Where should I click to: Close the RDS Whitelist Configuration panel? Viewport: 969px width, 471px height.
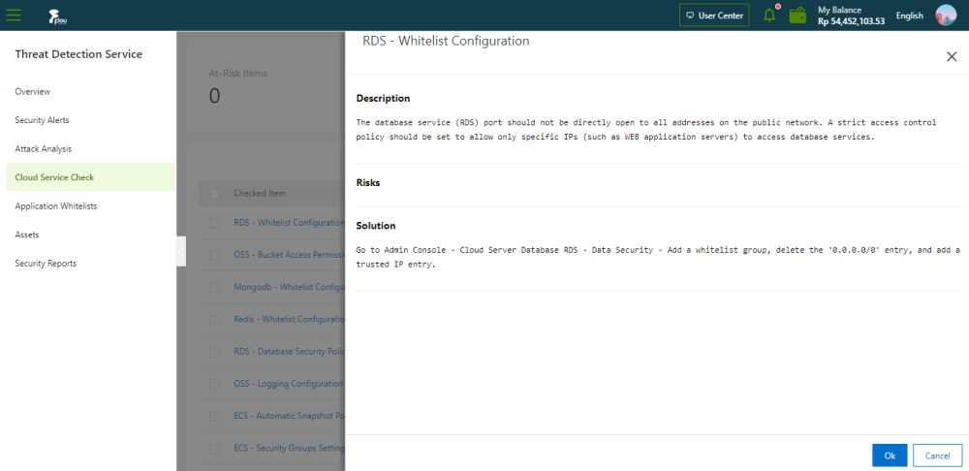point(952,57)
